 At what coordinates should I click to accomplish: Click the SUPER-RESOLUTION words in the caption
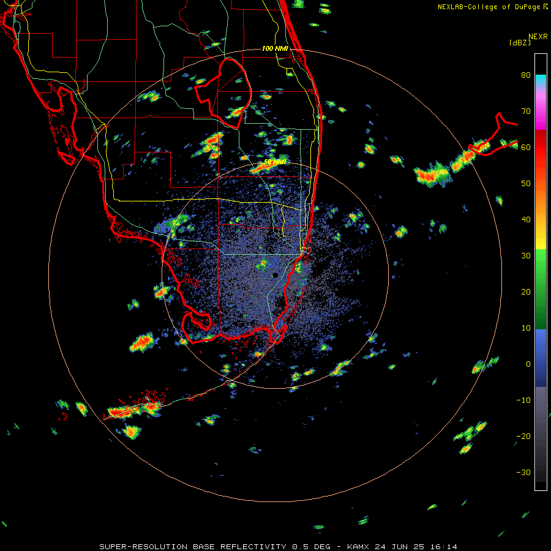coord(143,547)
